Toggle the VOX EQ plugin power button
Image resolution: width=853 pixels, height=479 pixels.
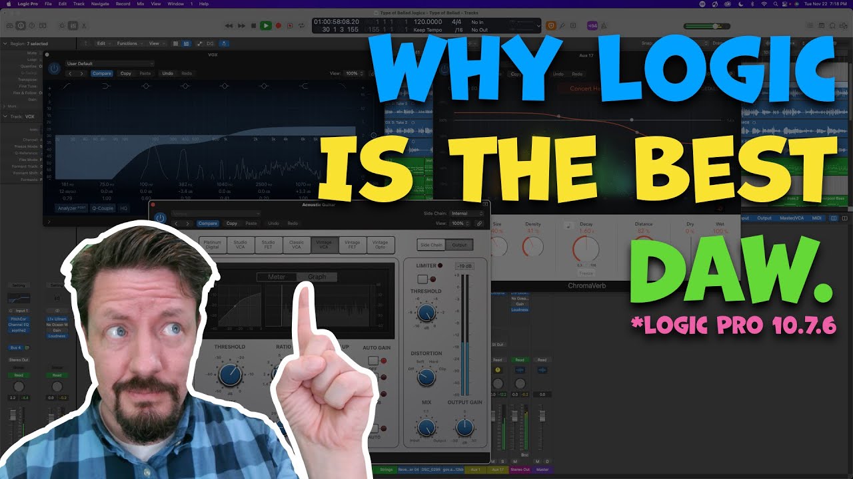point(54,69)
